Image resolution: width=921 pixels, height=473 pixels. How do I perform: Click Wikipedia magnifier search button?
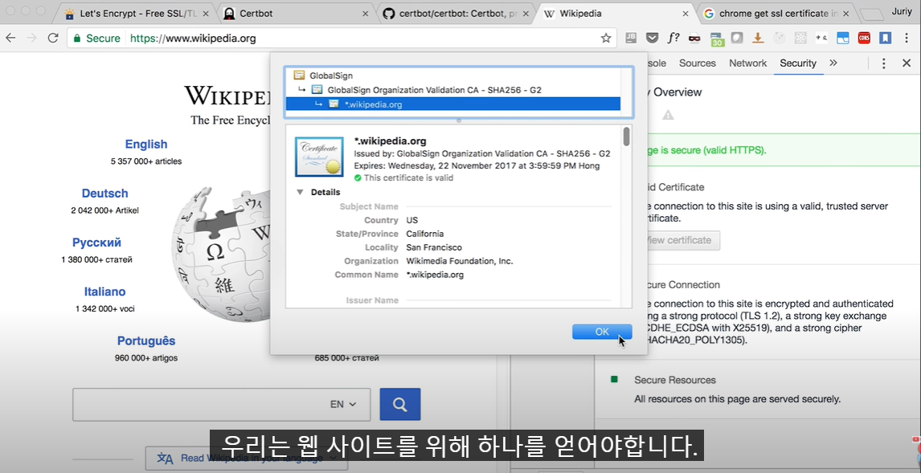(x=400, y=405)
